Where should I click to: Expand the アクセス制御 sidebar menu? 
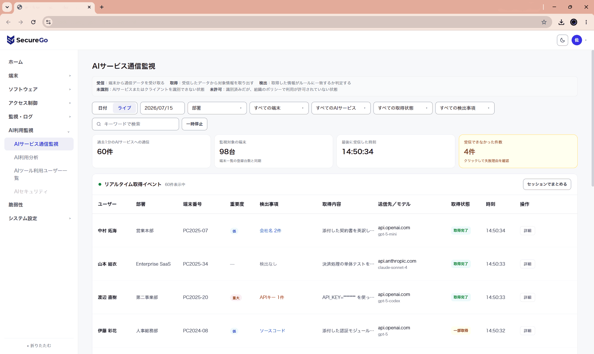[x=39, y=103]
